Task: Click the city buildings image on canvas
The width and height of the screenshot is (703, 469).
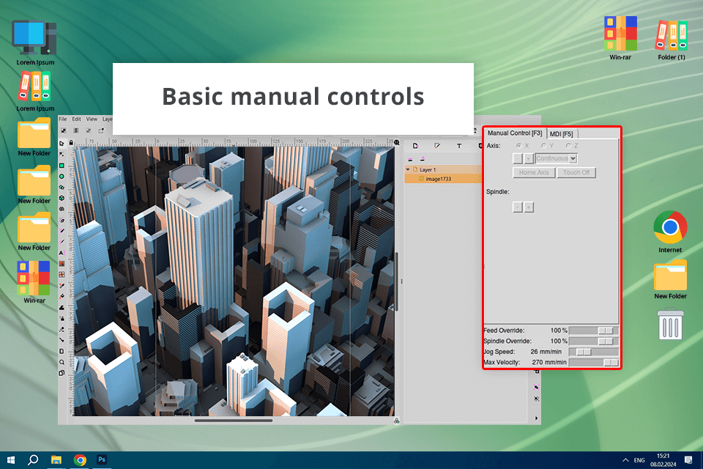Action: [234, 281]
